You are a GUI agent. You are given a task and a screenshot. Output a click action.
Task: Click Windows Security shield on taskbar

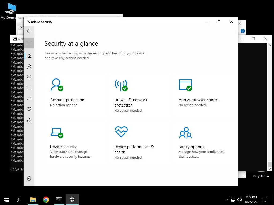coord(72,200)
